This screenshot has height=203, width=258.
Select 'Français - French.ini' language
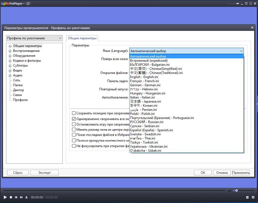187,81
